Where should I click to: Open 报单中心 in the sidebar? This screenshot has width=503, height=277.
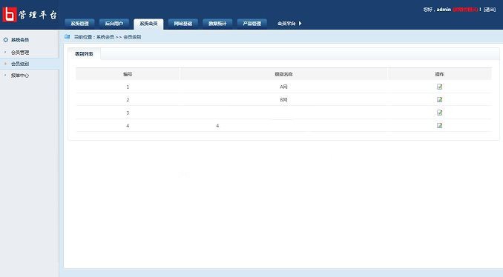[x=20, y=76]
